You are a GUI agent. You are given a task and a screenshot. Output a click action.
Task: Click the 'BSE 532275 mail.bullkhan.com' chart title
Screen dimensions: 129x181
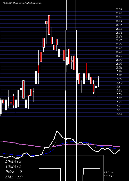click(22, 3)
